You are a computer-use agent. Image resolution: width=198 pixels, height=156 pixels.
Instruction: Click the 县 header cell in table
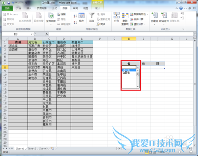[158, 64]
